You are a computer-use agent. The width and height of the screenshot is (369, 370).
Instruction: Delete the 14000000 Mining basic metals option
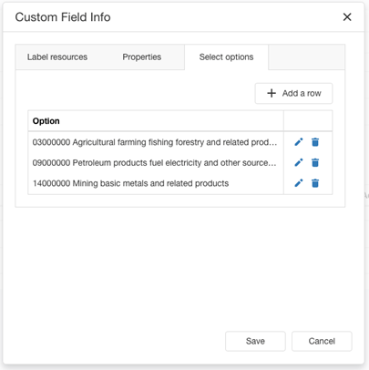click(x=315, y=183)
